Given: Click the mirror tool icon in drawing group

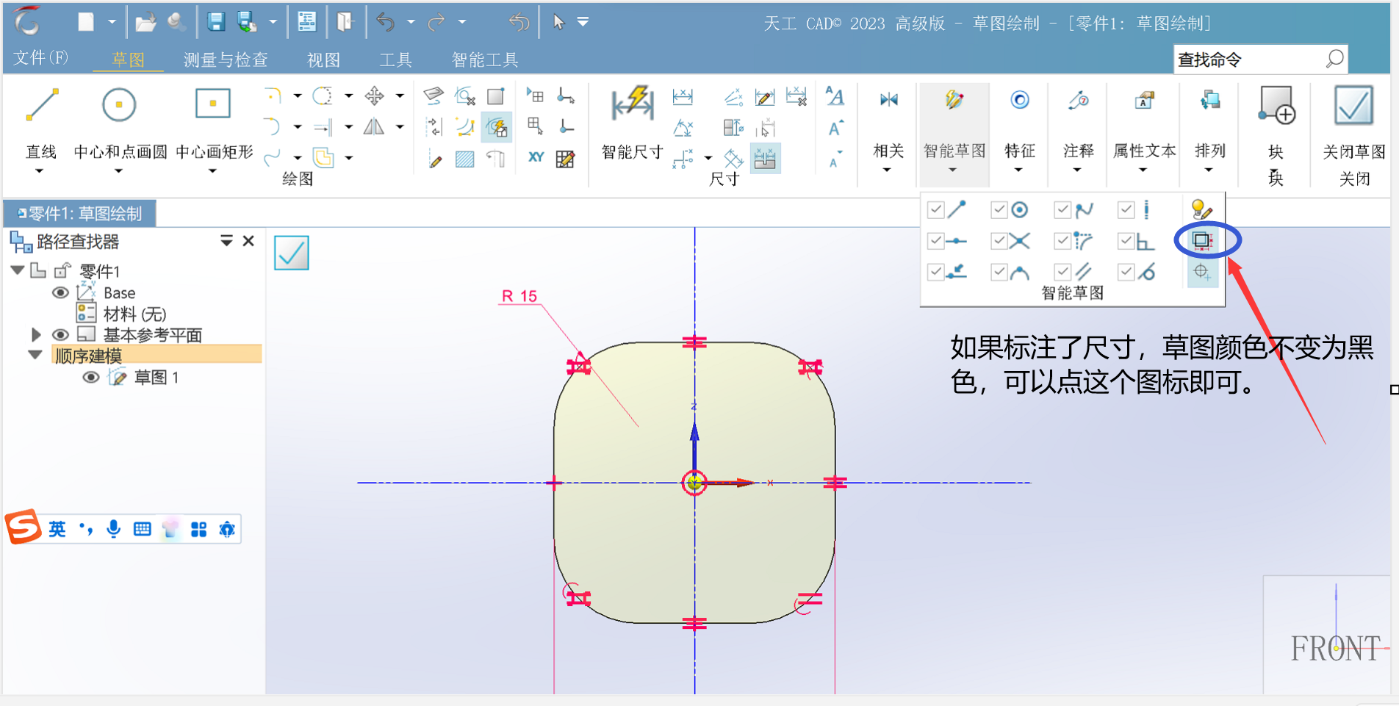Looking at the screenshot, I should (374, 127).
